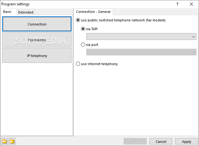Viewport: 199px width, 146px height.
Task: Open the IP telephony settings category
Action: 37,56
